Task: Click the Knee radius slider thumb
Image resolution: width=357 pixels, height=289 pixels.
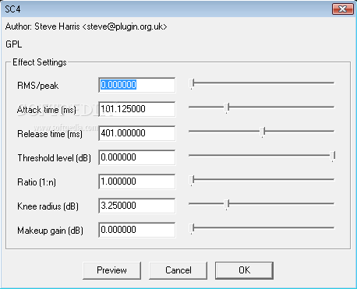Action: (x=227, y=205)
